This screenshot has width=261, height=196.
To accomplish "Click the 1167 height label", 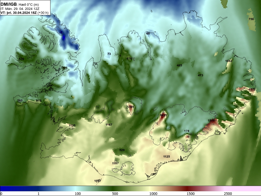I will tap(109, 125).
